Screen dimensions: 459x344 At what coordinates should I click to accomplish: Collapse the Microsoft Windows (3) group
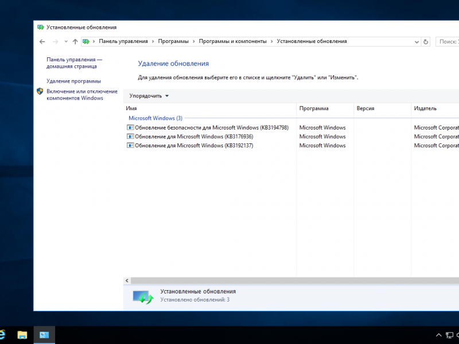tap(155, 118)
